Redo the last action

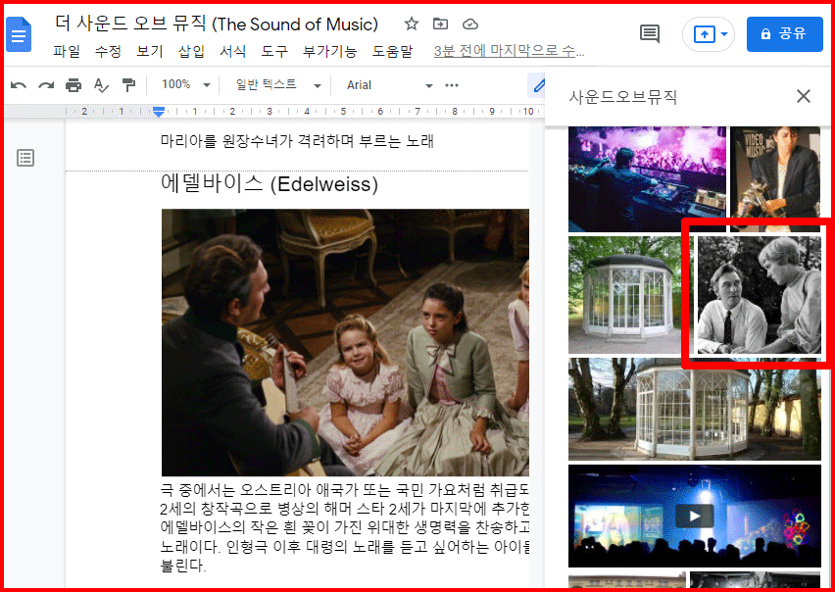[46, 85]
